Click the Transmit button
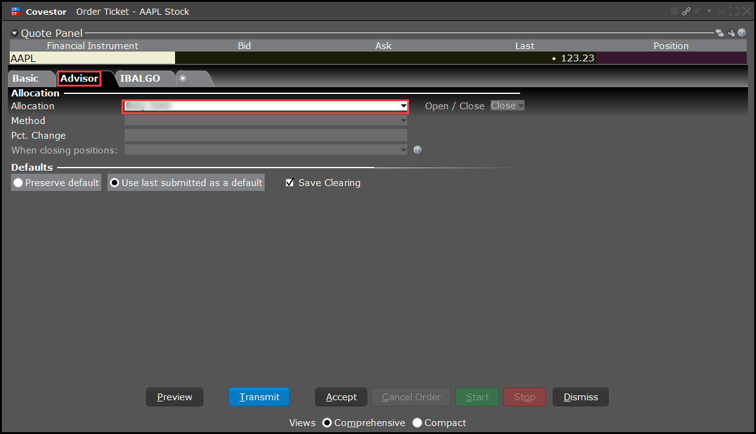 tap(259, 397)
